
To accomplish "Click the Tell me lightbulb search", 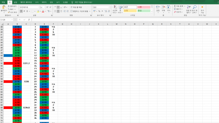I will click(x=72, y=2).
